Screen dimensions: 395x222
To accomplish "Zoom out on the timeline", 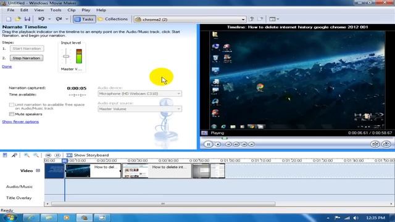I will 36,155.
